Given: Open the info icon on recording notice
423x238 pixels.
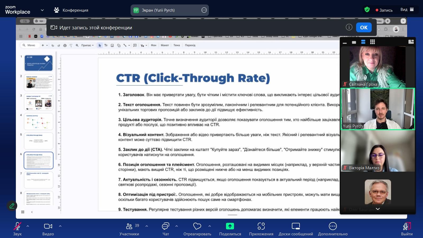Looking at the screenshot, I should click(x=349, y=27).
